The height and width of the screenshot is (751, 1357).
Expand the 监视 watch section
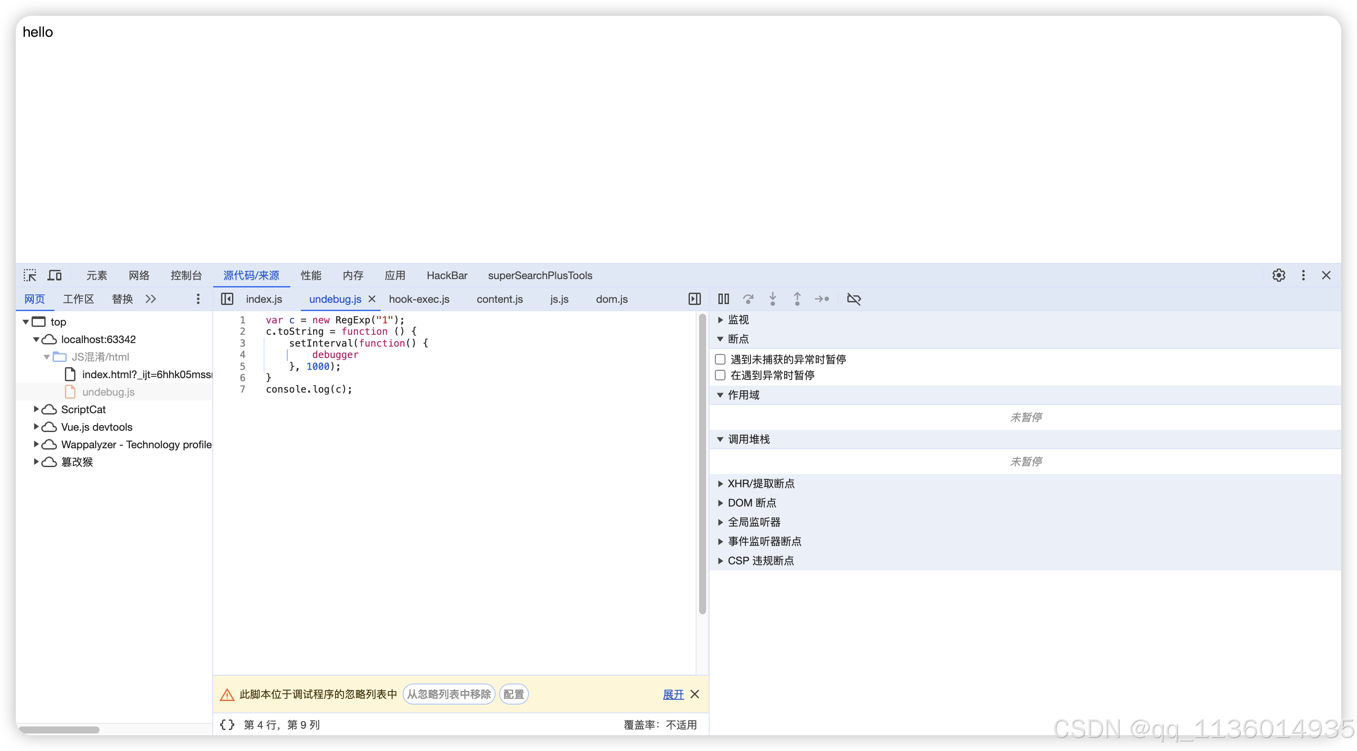point(738,319)
